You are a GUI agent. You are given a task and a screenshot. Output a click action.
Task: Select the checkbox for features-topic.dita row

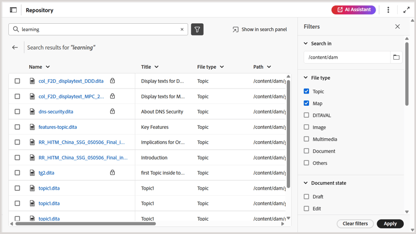pos(17,127)
